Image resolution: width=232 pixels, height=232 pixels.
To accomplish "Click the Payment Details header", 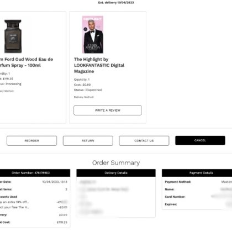I will [x=197, y=173].
